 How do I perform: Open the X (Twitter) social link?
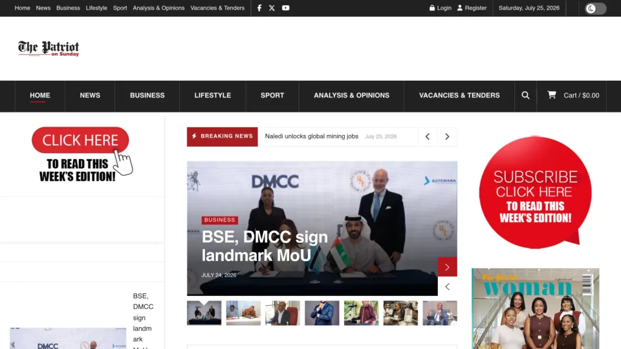pyautogui.click(x=272, y=8)
